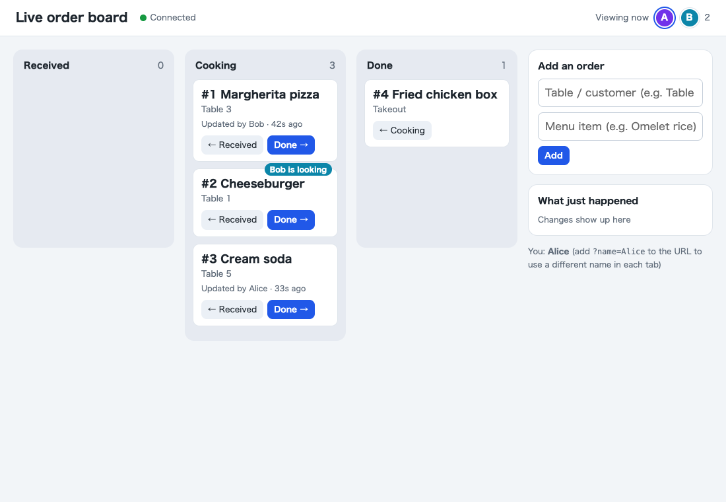
Task: Click the Received column count "0"
Action: (160, 65)
